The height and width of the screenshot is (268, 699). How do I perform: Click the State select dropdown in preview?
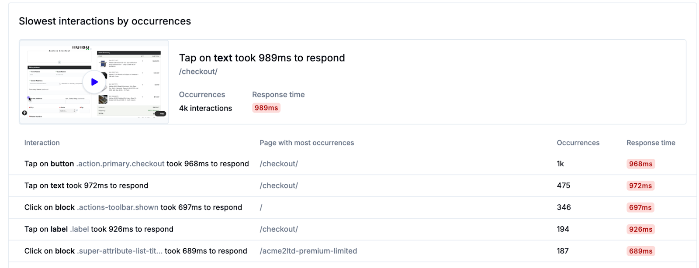tap(68, 111)
